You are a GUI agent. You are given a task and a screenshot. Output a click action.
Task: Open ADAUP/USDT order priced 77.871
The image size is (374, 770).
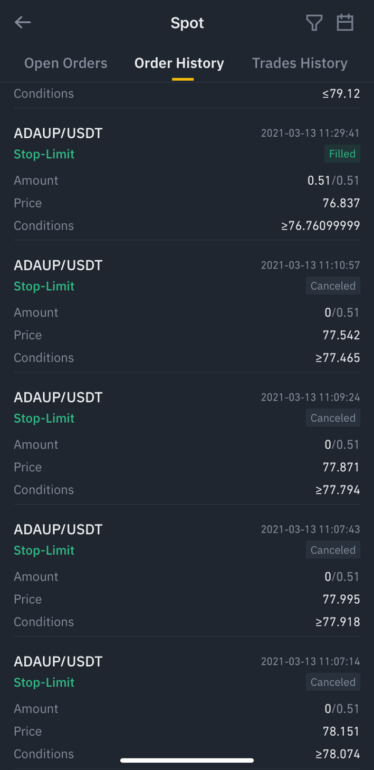[58, 397]
